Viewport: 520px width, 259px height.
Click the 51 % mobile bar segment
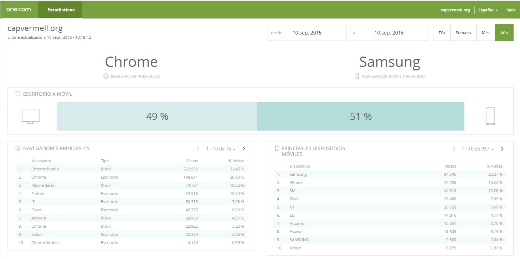(x=361, y=116)
